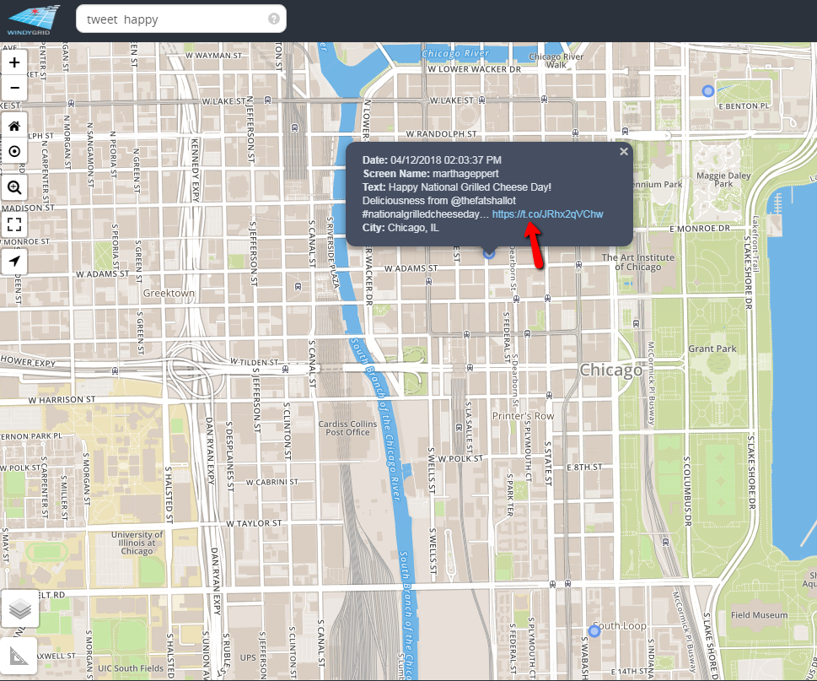Click 'The Art Institute of Chicago' label

point(637,262)
